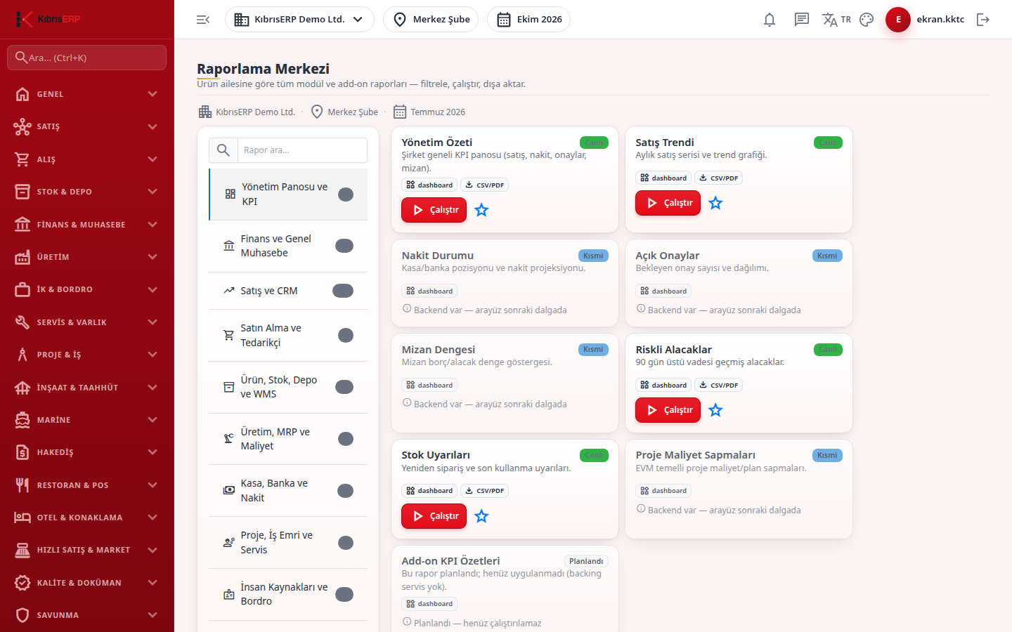Toggle the Finans ve Genel Muhasebe switch
This screenshot has width=1012, height=632.
[x=344, y=246]
